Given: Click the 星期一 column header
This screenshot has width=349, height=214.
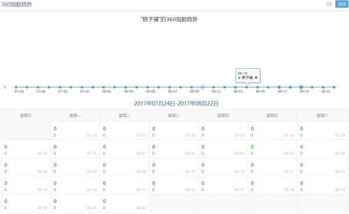Looking at the screenshot, I should pos(75,115).
